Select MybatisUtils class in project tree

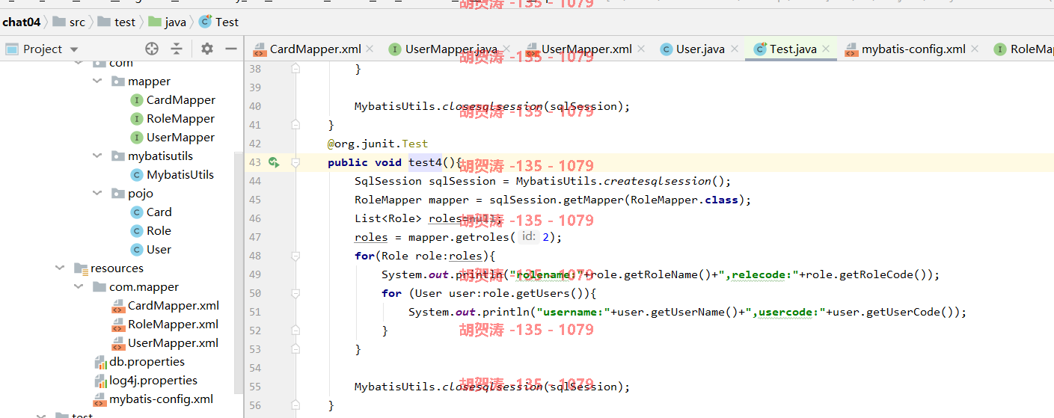pyautogui.click(x=173, y=175)
